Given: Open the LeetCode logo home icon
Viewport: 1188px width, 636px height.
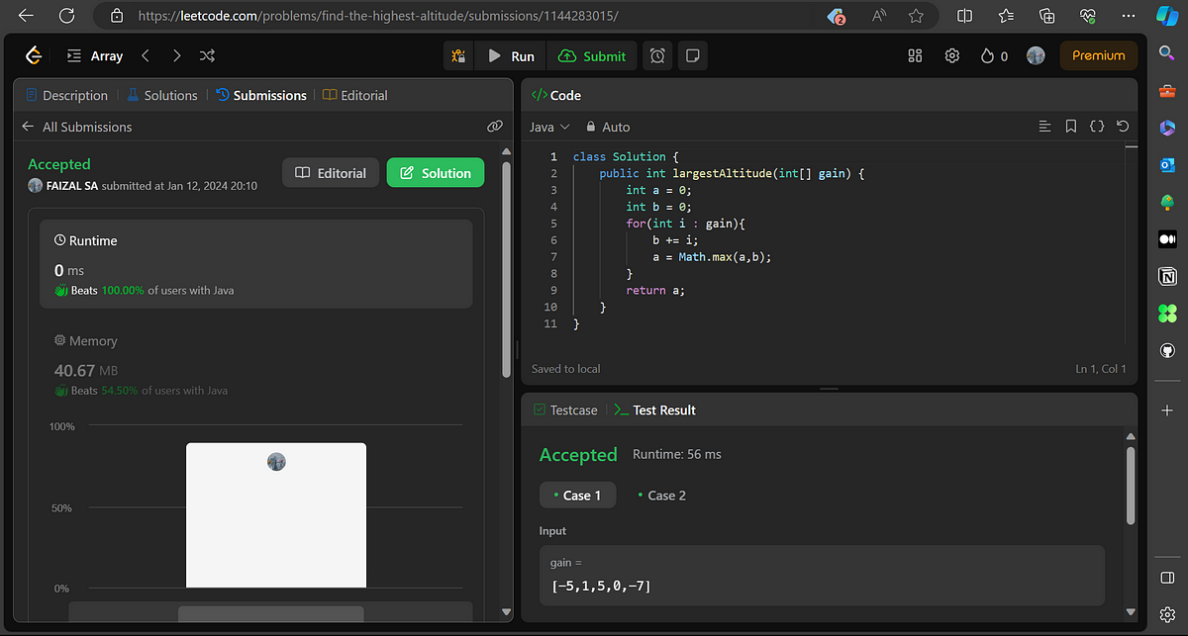Looking at the screenshot, I should click(x=34, y=56).
